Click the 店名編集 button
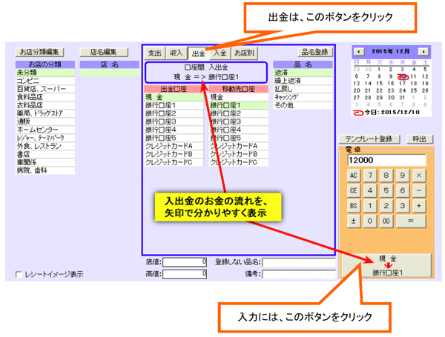Screen dimensions: 445x337 tap(104, 52)
